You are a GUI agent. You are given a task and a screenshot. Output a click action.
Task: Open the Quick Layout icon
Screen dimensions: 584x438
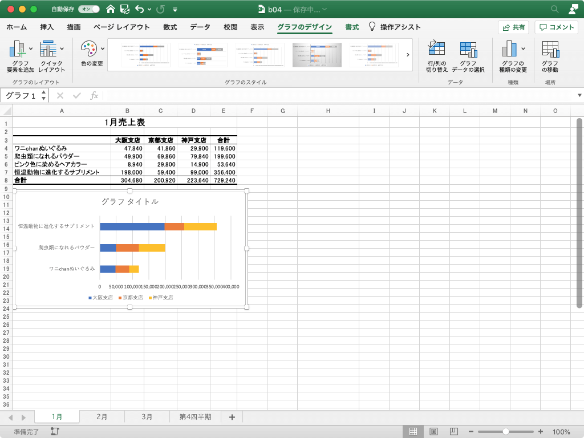[48, 49]
